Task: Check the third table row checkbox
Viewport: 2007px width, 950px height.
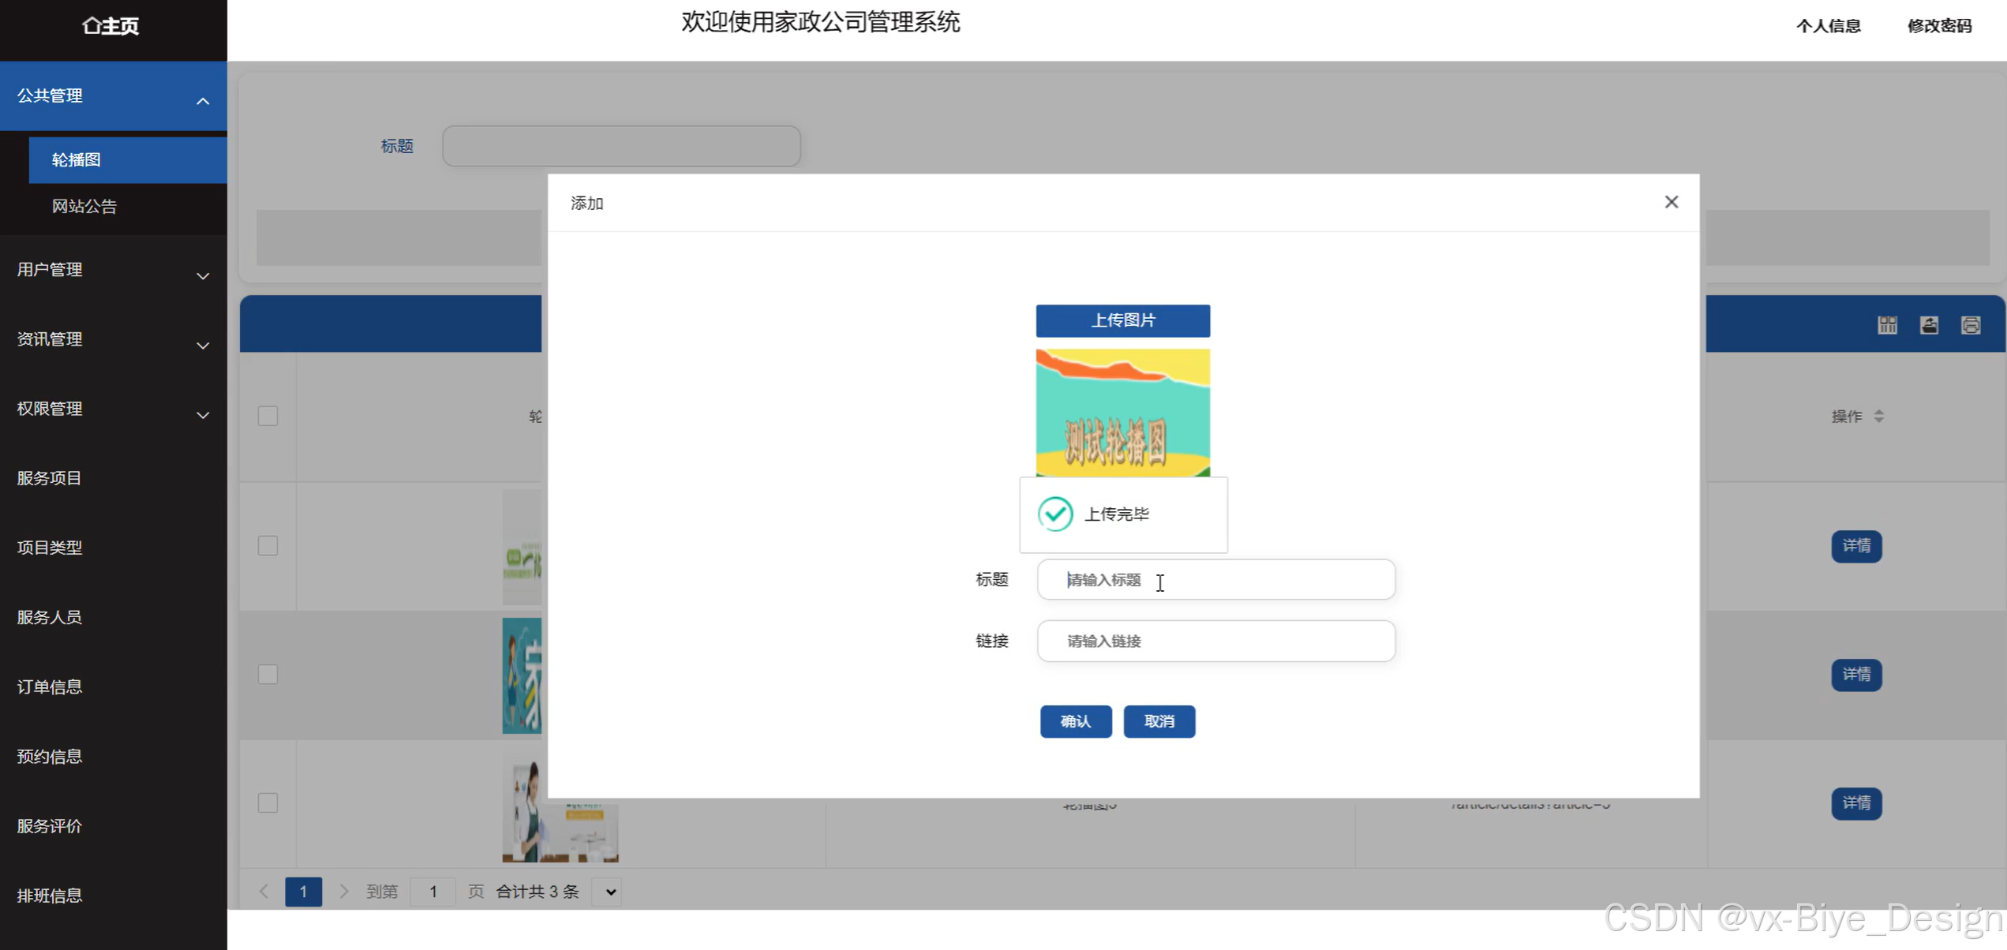Action: pyautogui.click(x=268, y=802)
